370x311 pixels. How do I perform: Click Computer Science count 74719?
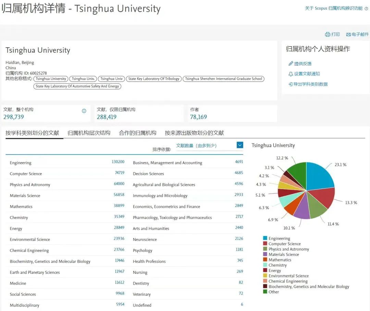[120, 173]
